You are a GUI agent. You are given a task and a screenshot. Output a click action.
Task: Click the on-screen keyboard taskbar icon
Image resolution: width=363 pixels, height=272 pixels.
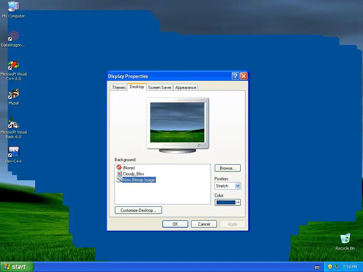(x=317, y=267)
